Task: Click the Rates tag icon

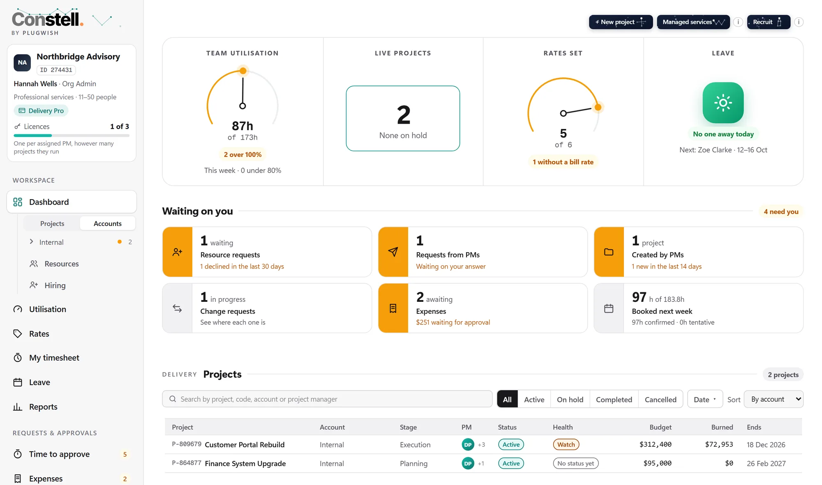Action: tap(18, 334)
